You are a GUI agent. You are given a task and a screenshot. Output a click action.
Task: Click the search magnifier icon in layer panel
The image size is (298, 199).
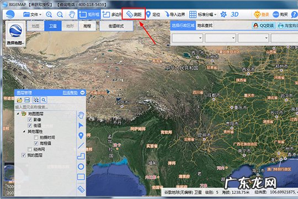coord(44,100)
